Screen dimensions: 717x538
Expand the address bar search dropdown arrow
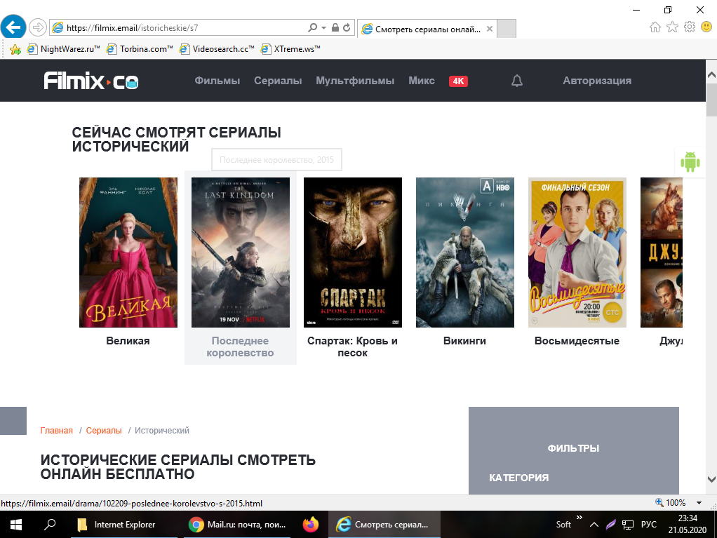323,28
